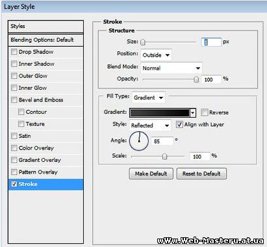Image resolution: width=267 pixels, height=247 pixels.
Task: Open the Fill Type dropdown
Action: tap(149, 97)
